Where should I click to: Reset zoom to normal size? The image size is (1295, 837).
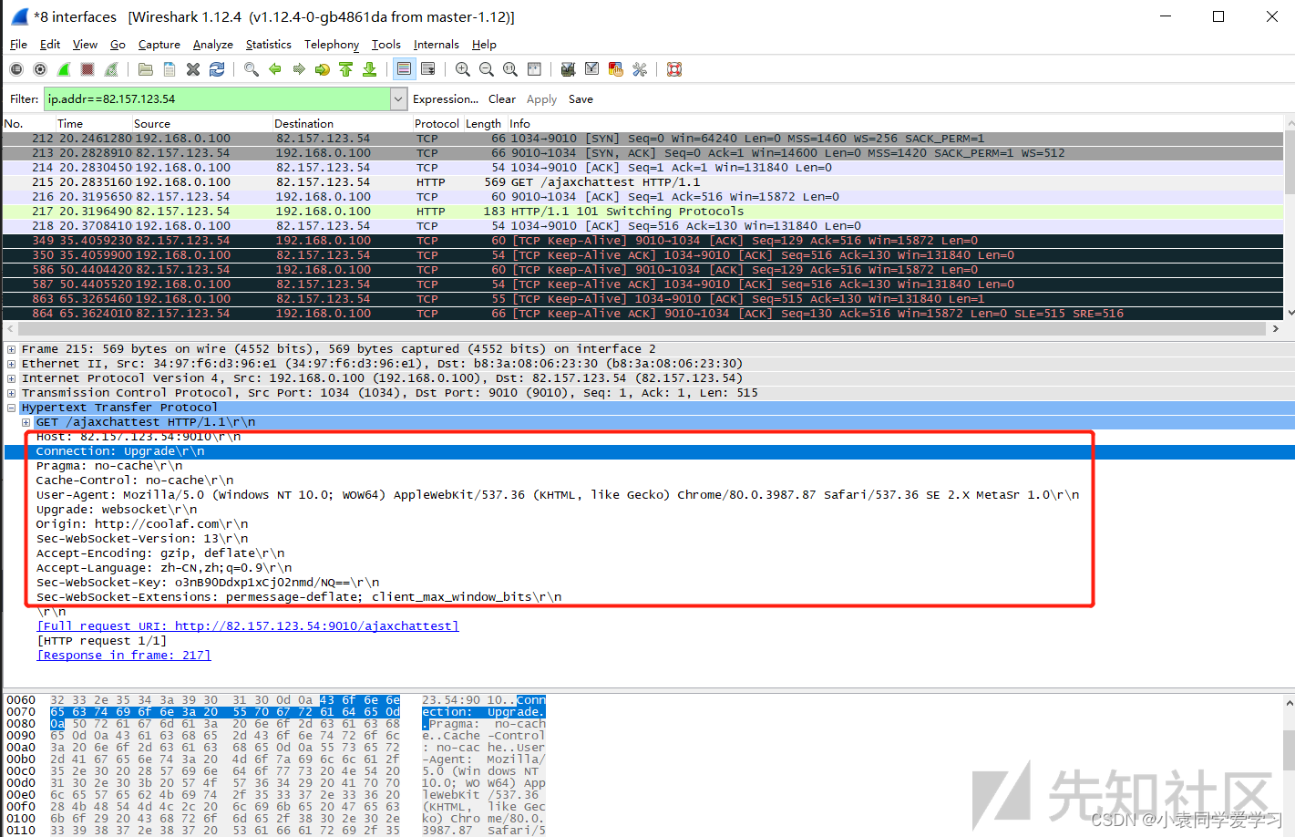pos(510,69)
